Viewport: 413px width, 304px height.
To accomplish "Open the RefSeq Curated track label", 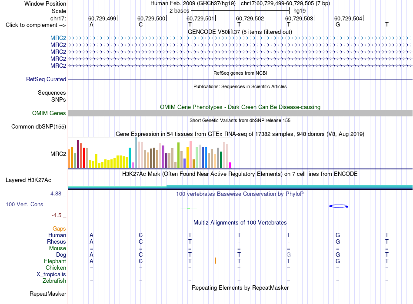I will [x=46, y=79].
